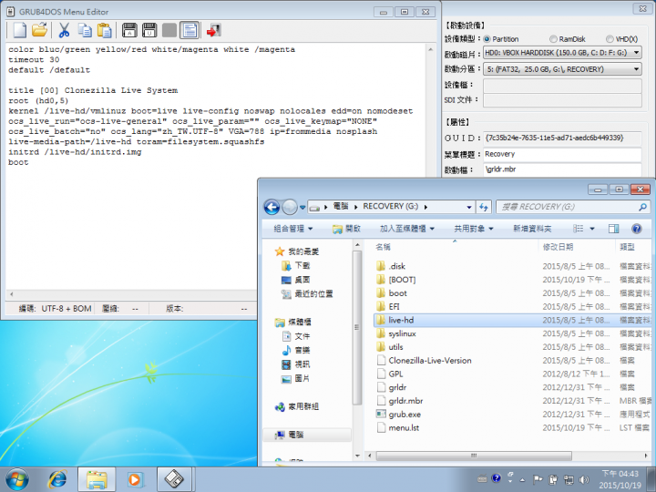Select the VHD(X) device type radio
Image resolution: width=656 pixels, height=492 pixels.
[610, 39]
